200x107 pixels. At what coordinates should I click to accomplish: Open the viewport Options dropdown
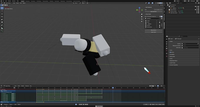coord(162,5)
